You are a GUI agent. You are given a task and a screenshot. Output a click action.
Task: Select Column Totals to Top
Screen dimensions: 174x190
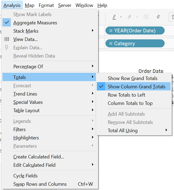point(130,103)
